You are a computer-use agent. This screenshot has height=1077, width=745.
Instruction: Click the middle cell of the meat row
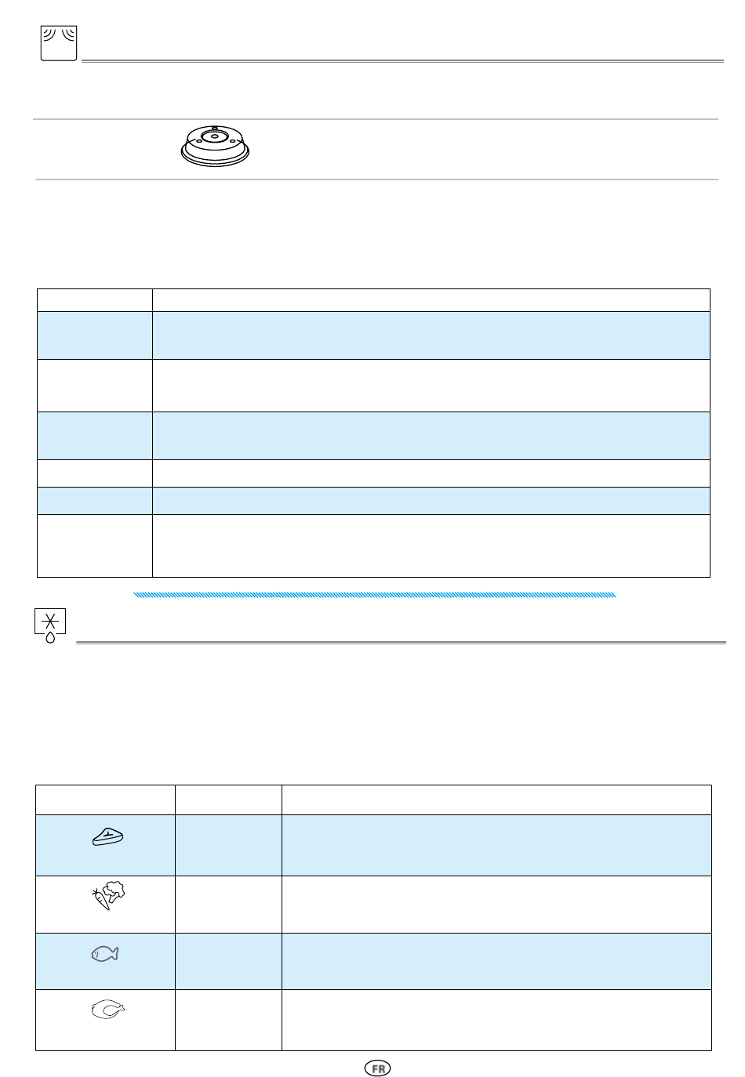click(228, 845)
